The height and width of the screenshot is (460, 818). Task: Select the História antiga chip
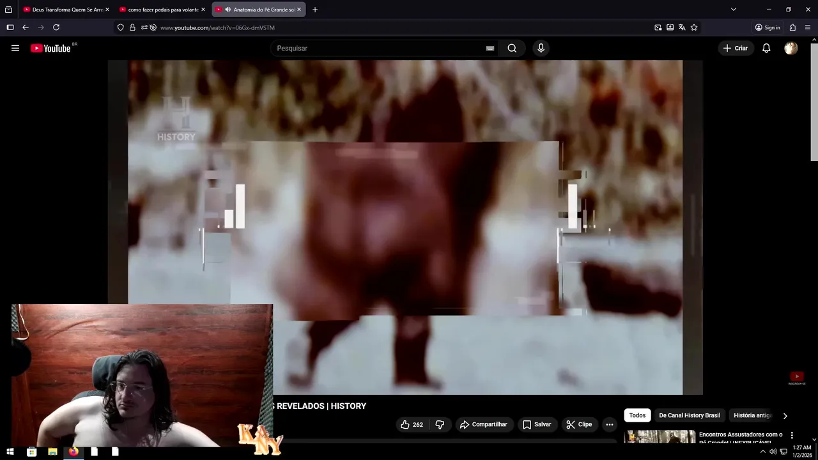(753, 415)
